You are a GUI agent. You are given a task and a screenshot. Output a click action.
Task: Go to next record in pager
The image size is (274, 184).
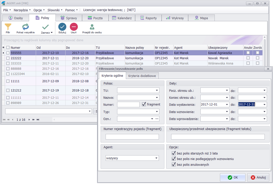(29, 119)
